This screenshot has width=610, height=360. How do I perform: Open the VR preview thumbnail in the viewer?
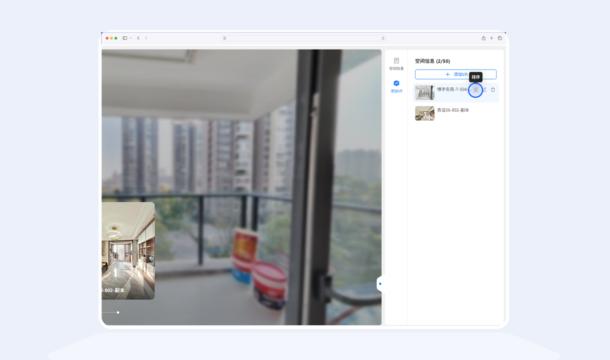[x=126, y=251]
